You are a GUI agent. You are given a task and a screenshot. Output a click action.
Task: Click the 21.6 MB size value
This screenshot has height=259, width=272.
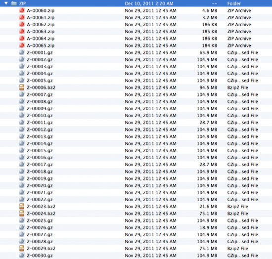208,207
